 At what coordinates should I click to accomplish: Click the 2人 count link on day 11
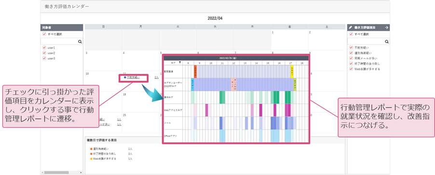156,78
